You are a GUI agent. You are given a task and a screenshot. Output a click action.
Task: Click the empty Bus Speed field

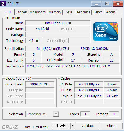[40, 96]
